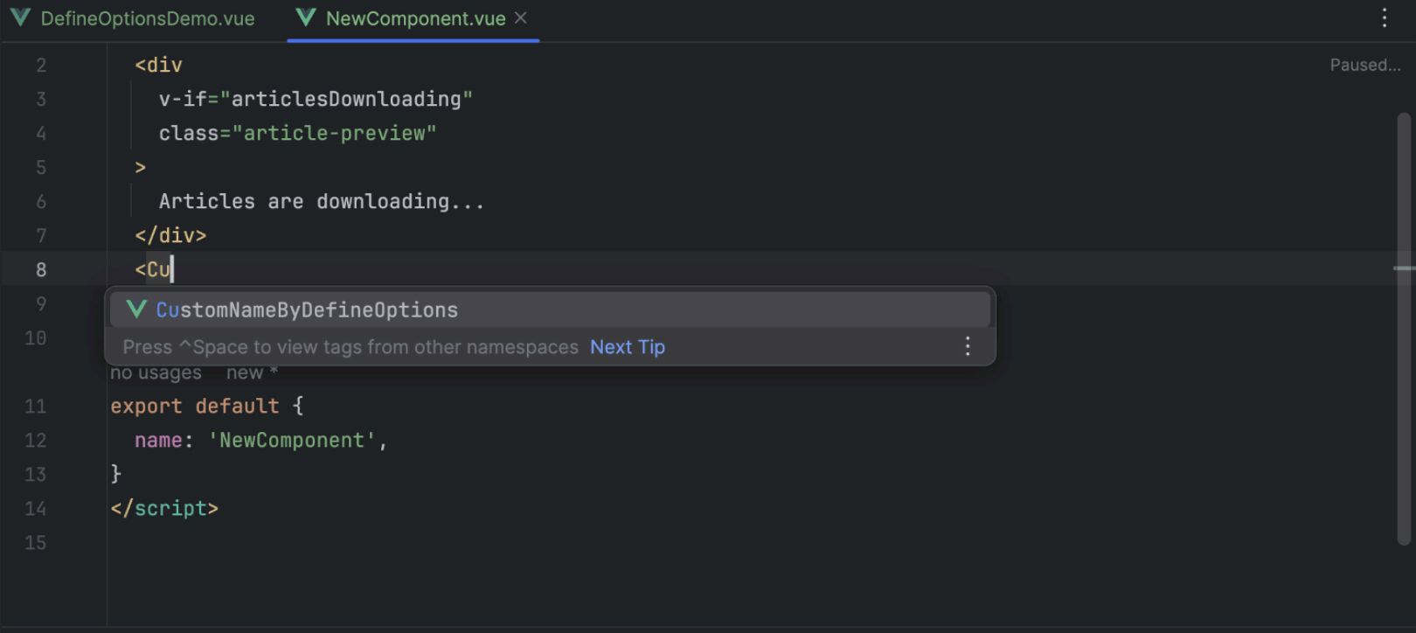1416x633 pixels.
Task: Select the NewComponent.vue tab
Action: coord(415,19)
